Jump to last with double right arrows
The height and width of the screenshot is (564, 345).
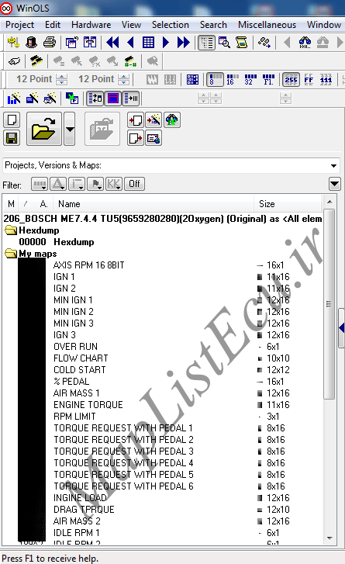tap(183, 43)
